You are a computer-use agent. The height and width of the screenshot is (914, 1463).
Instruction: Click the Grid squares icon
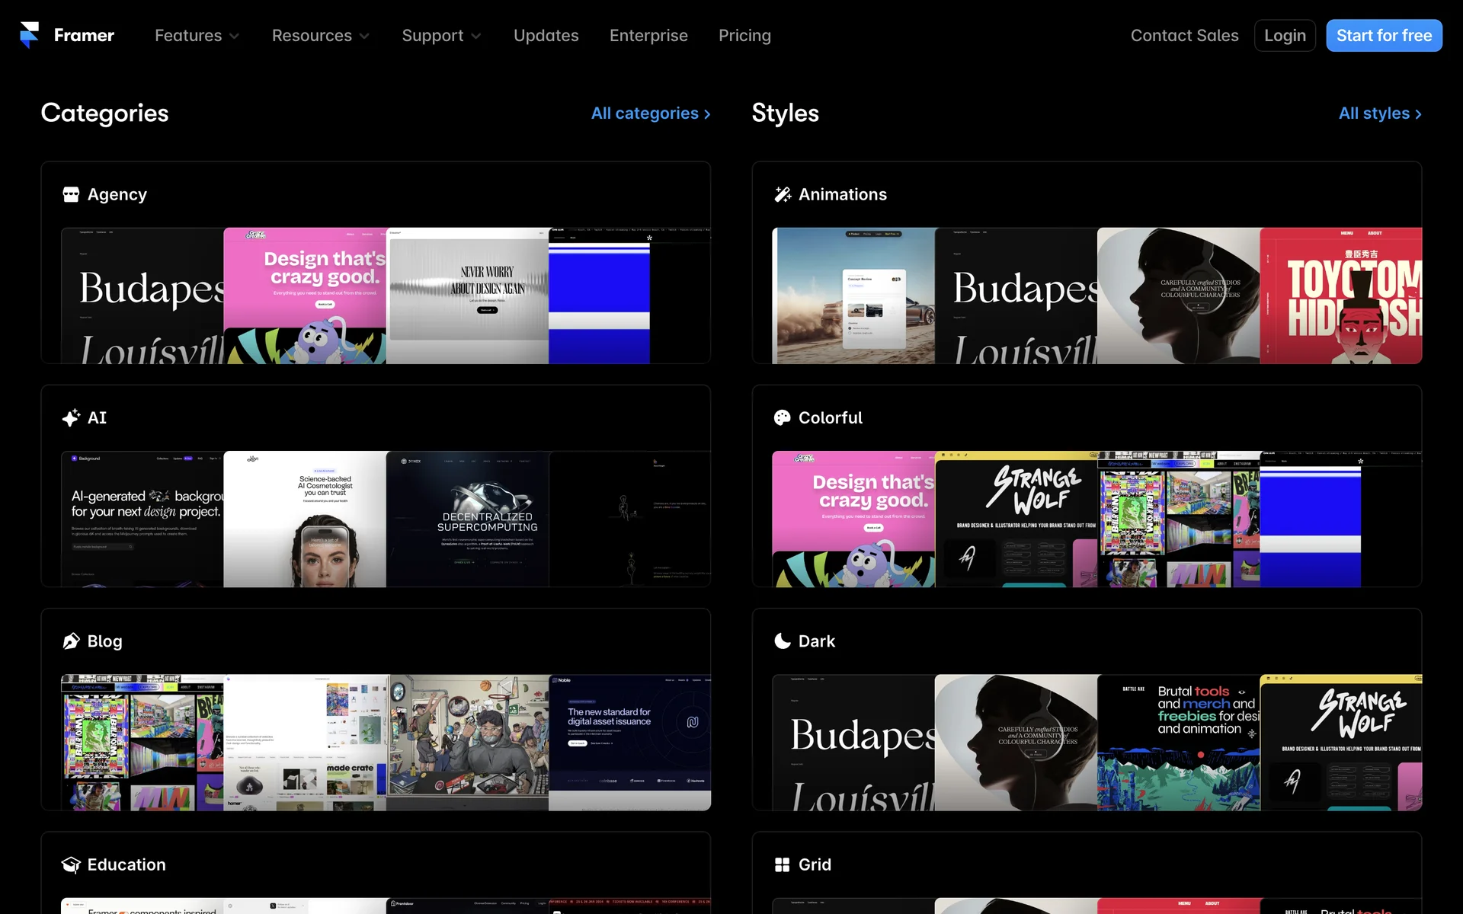pos(783,864)
